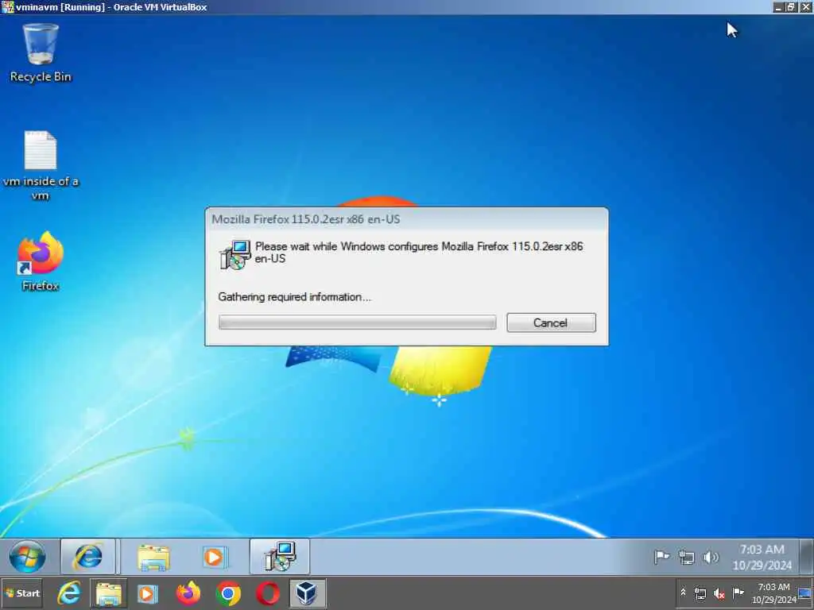Open file explorer on host taskbar
Image resolution: width=814 pixels, height=610 pixels.
[x=108, y=593]
